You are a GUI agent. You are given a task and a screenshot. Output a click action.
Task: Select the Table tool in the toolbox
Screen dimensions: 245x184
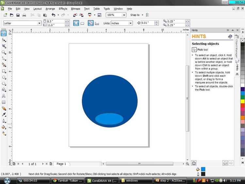[4, 102]
